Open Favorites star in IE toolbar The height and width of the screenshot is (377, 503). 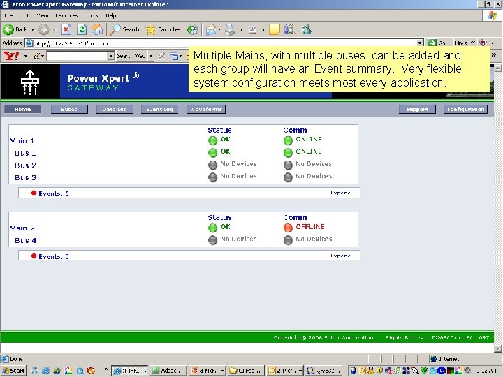[162, 29]
